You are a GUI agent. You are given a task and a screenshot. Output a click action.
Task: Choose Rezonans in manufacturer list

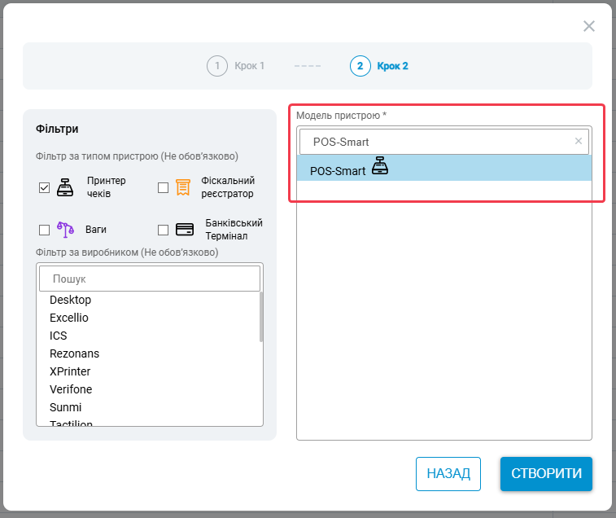click(x=74, y=353)
